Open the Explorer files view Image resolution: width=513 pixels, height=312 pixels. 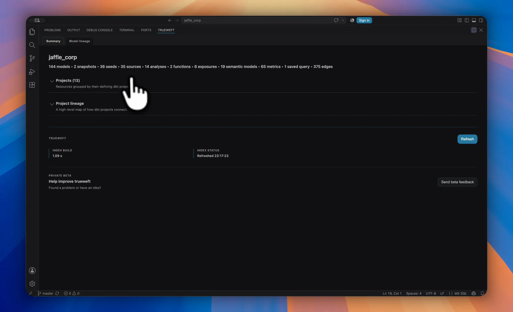click(x=32, y=32)
